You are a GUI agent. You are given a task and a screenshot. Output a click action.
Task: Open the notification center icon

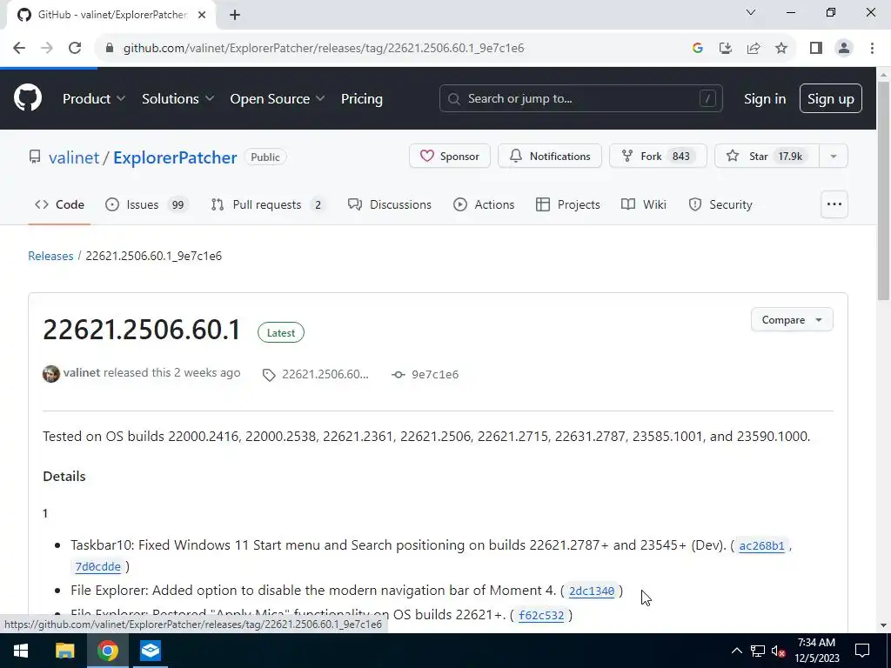click(862, 651)
